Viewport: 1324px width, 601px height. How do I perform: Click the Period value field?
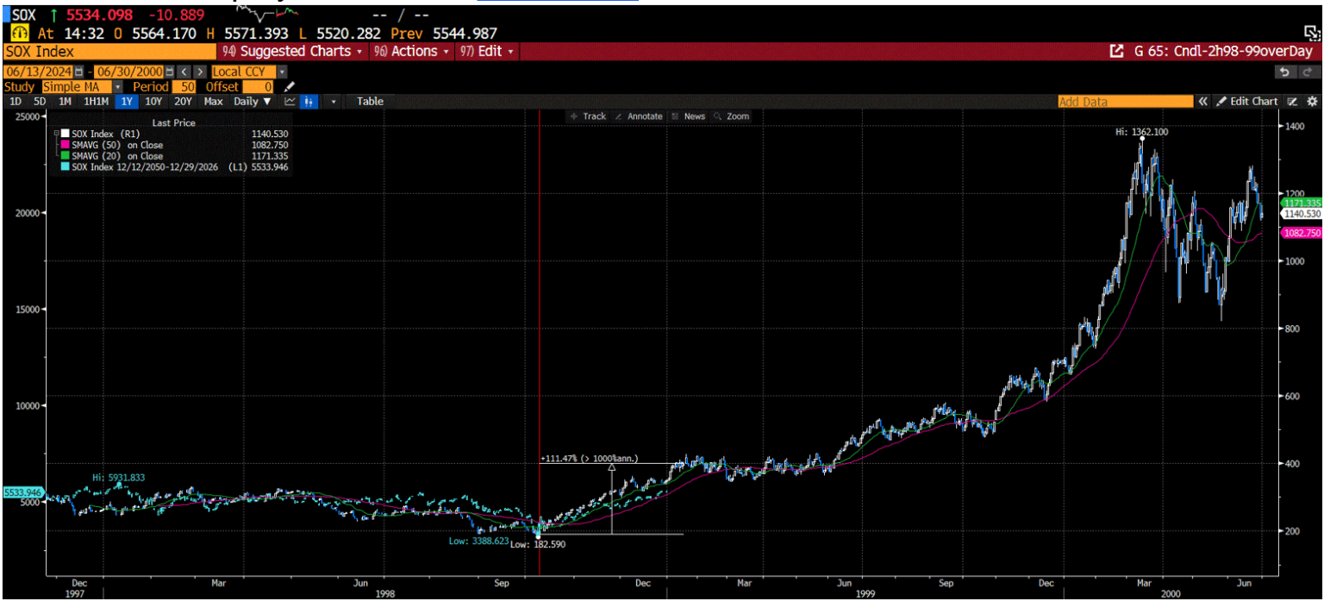183,86
